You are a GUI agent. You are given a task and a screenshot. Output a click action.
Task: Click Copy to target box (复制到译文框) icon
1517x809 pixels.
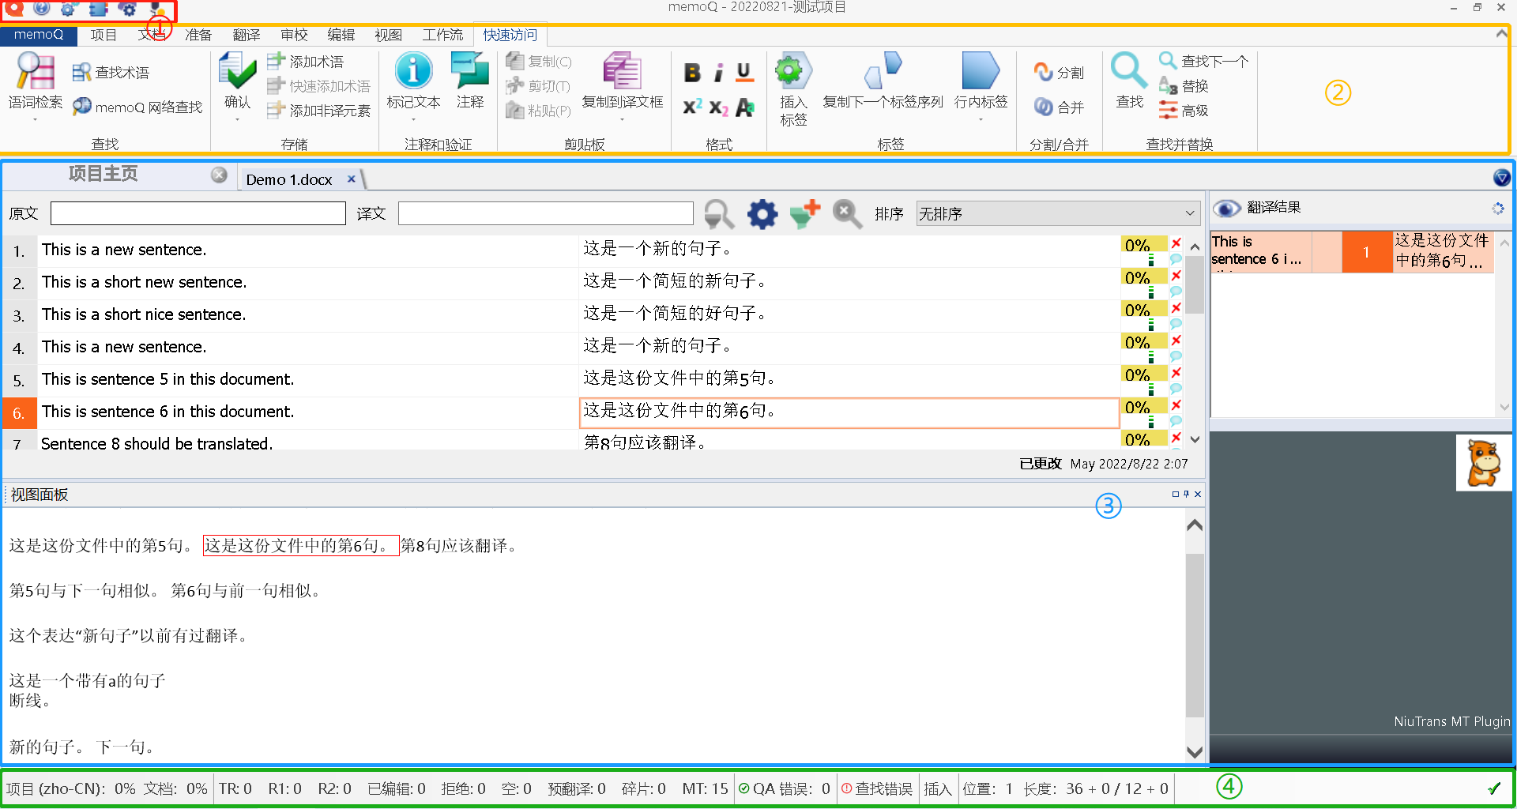(x=622, y=71)
